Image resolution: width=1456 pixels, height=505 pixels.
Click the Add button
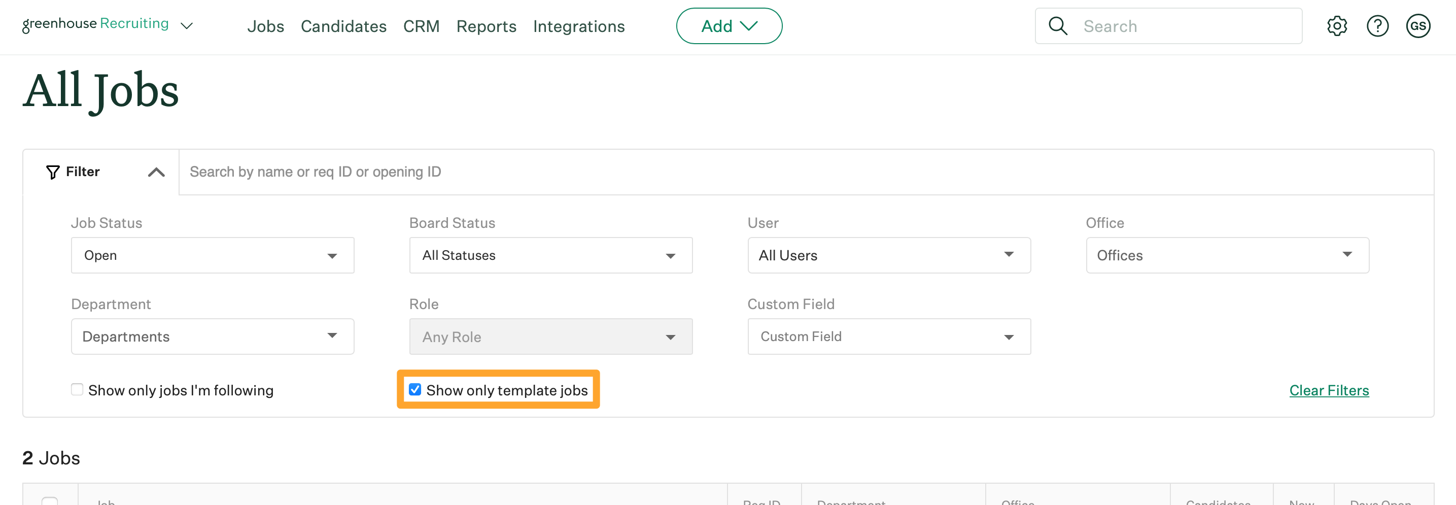[729, 26]
